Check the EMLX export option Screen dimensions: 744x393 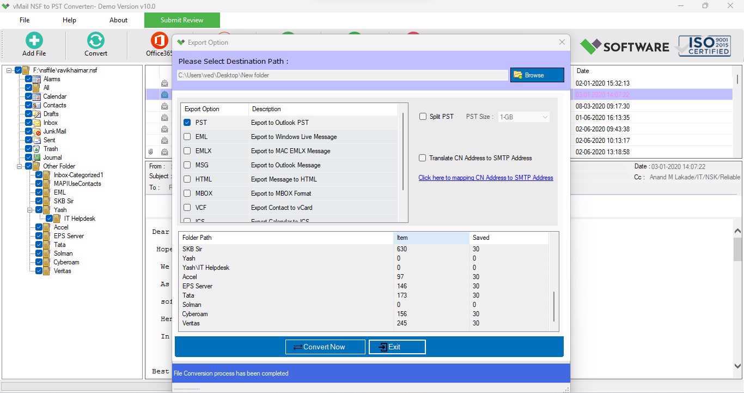click(187, 151)
